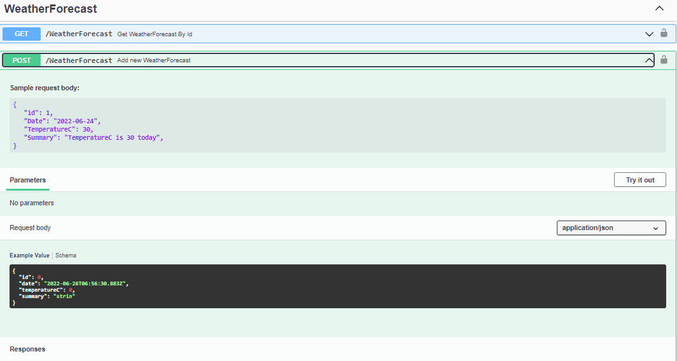The width and height of the screenshot is (677, 361).
Task: Switch to the Parameters tab
Action: click(x=28, y=180)
